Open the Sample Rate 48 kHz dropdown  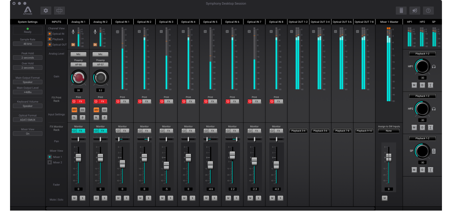pos(28,44)
